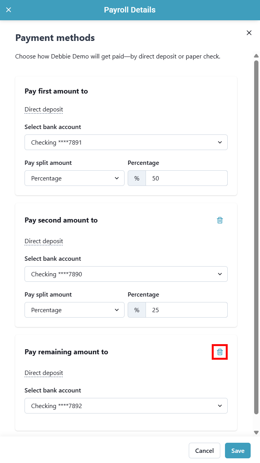Open bank account dropdown showing Checking ****7892
Viewport: 260px width, 463px height.
point(126,406)
